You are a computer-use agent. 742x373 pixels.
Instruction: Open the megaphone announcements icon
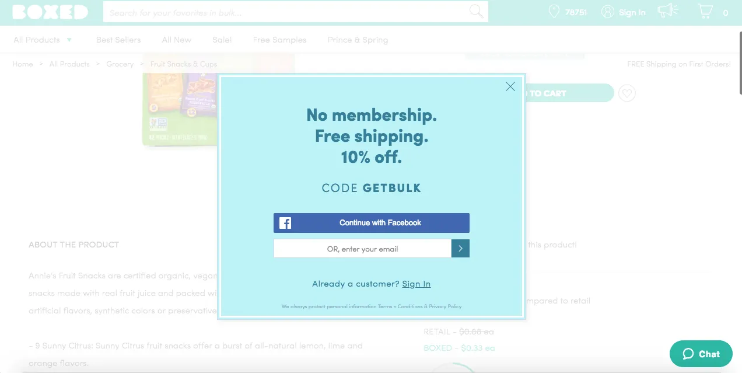tap(668, 11)
